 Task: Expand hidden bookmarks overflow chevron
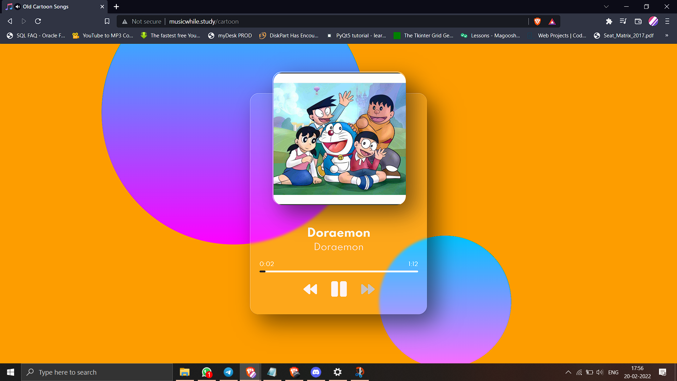pos(666,35)
